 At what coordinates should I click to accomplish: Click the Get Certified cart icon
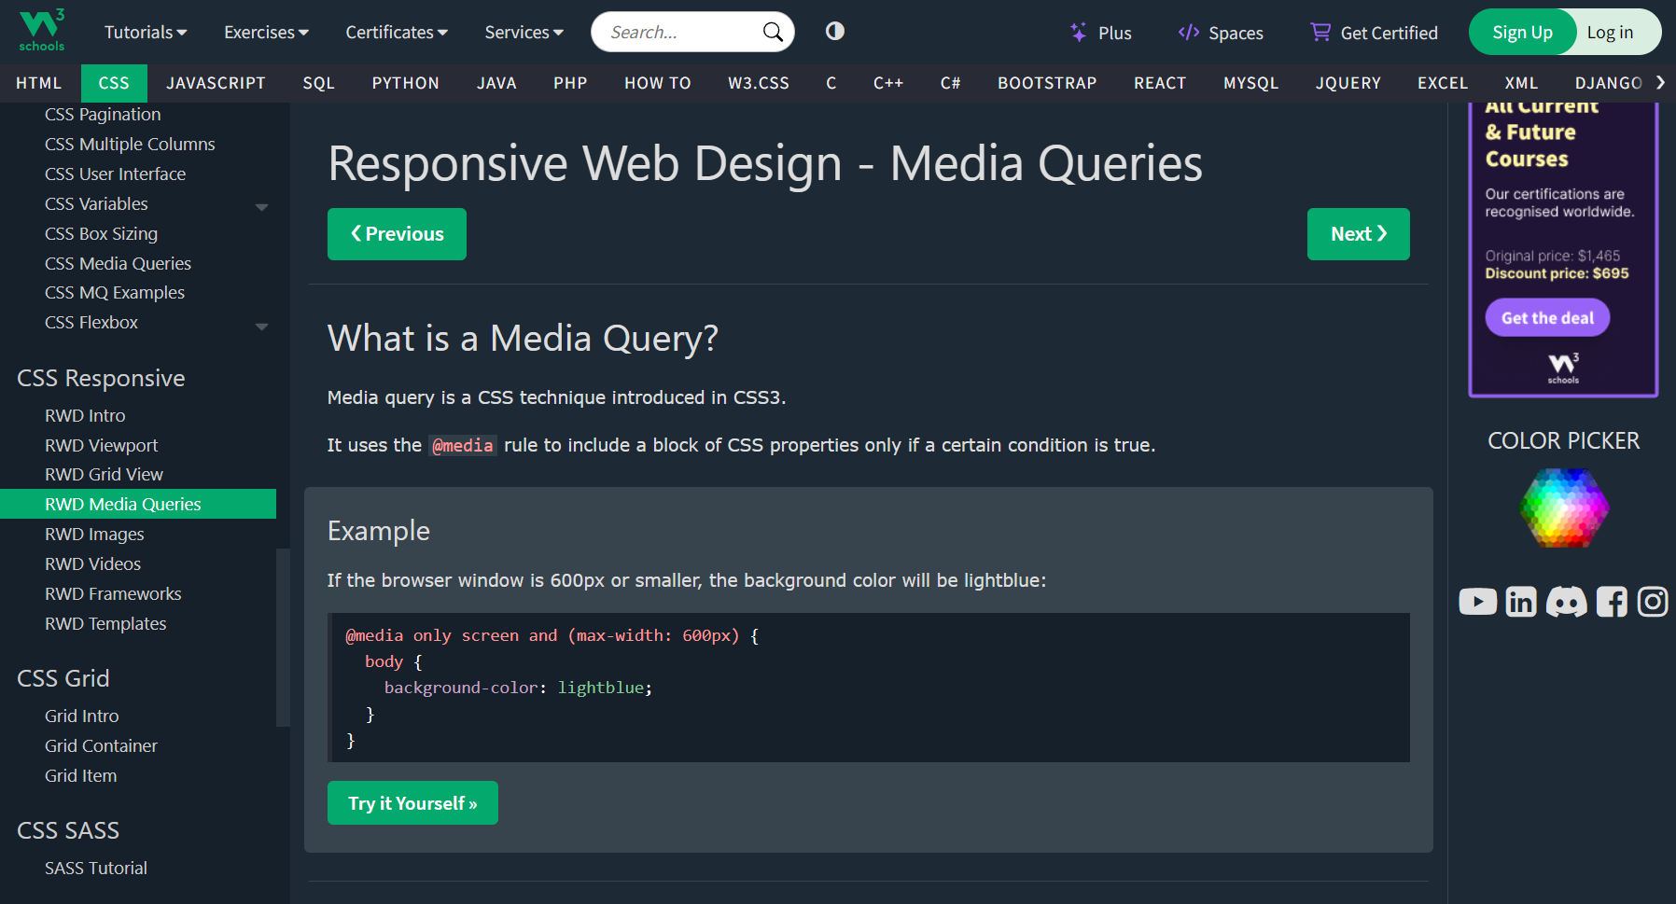click(x=1320, y=32)
